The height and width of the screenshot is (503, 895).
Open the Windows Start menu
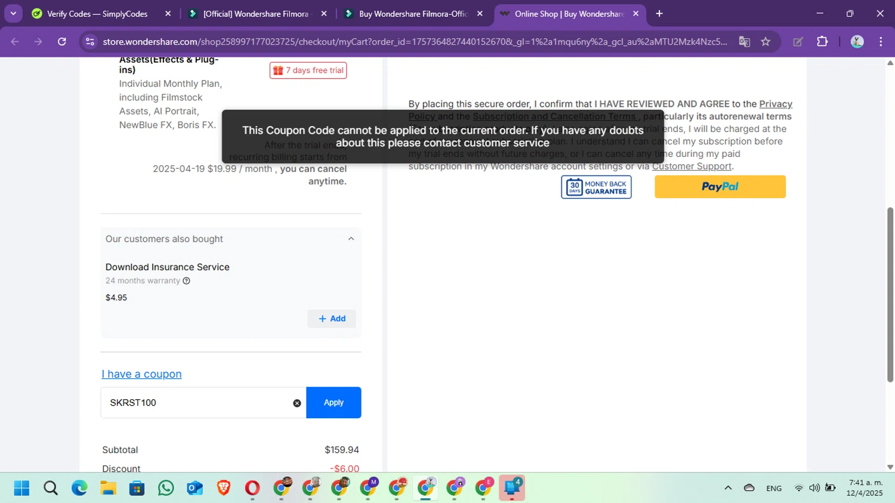click(21, 488)
